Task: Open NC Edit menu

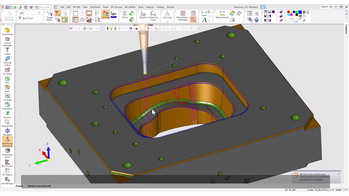Action: tap(76, 7)
